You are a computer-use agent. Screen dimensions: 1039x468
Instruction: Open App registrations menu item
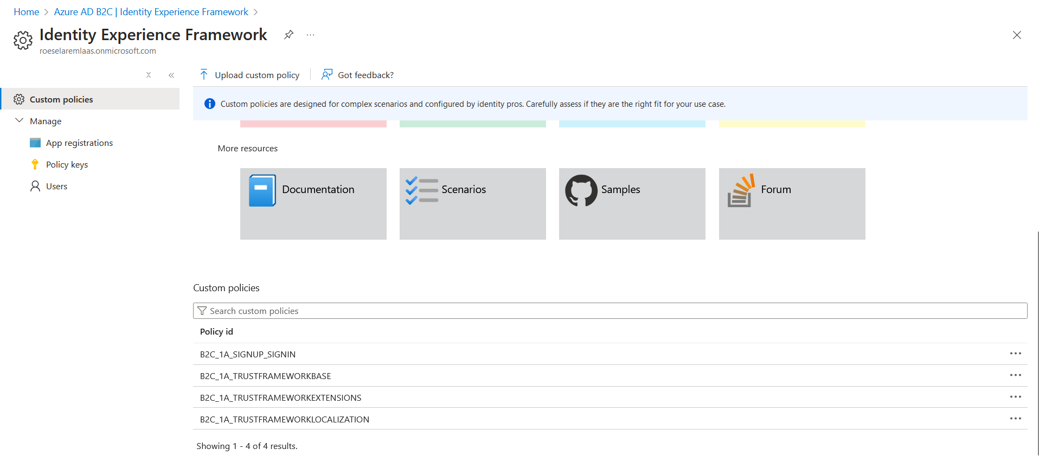pos(79,143)
